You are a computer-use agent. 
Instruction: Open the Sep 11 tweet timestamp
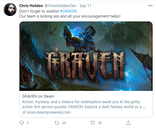tap(85, 6)
